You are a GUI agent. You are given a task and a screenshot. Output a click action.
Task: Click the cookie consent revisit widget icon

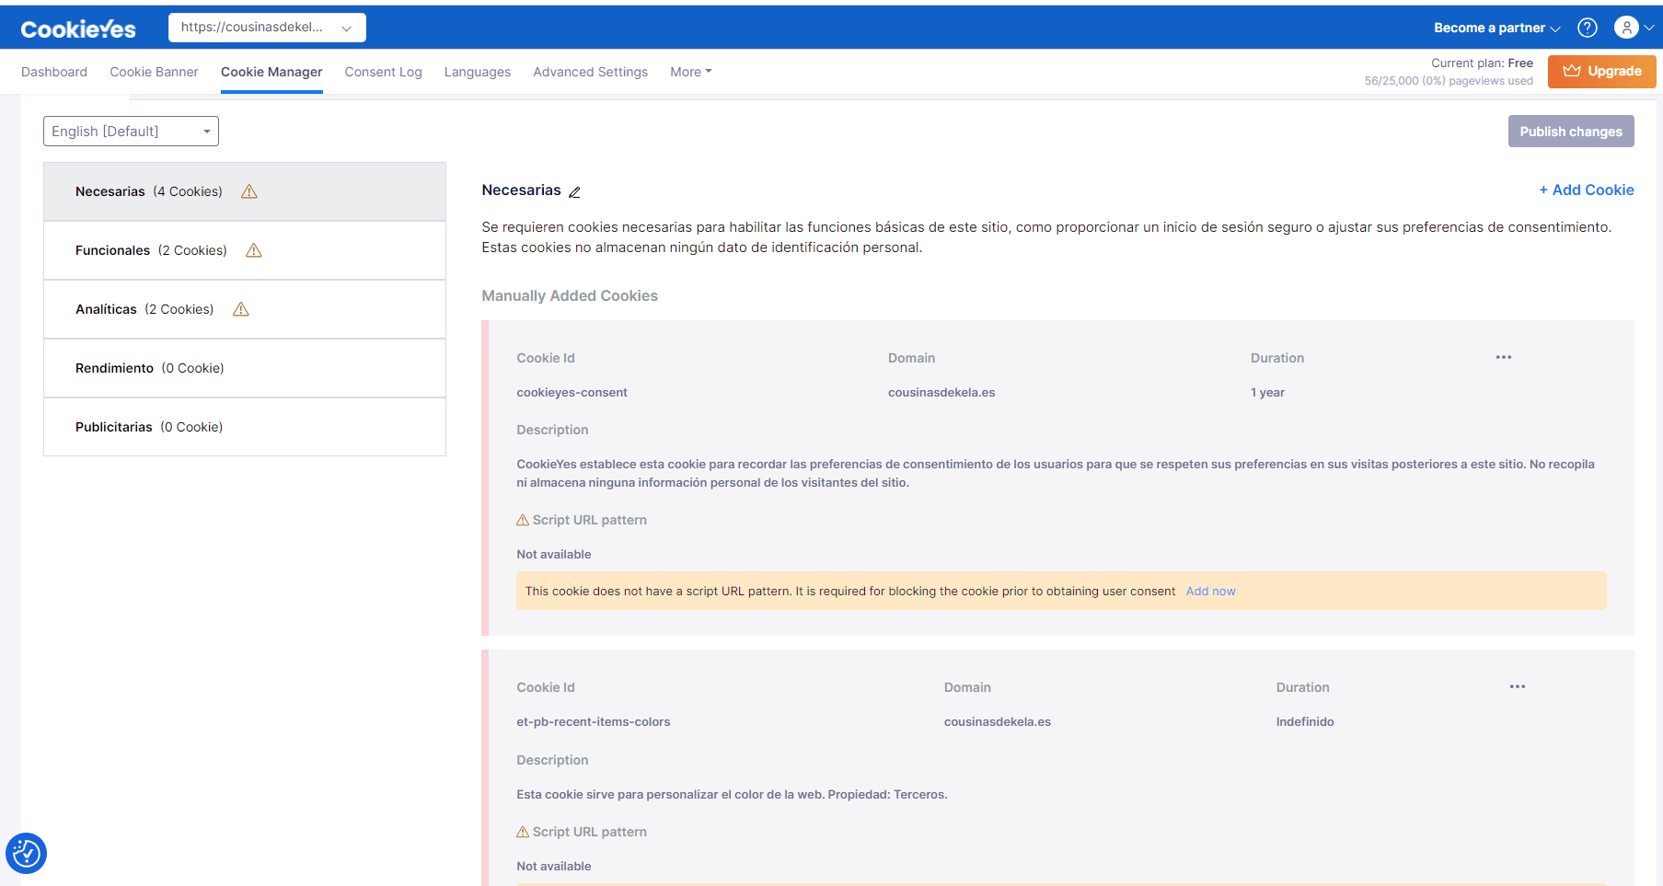click(27, 853)
